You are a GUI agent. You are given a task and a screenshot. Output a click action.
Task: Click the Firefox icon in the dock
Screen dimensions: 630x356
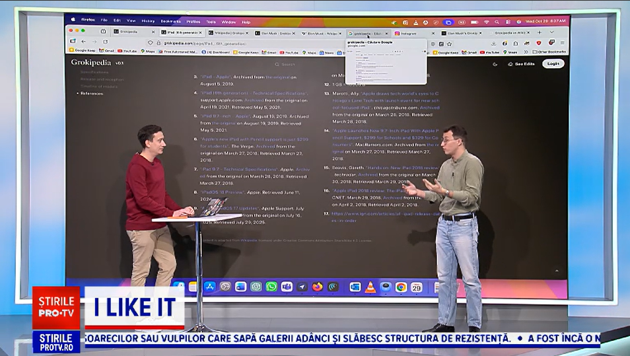pos(318,287)
